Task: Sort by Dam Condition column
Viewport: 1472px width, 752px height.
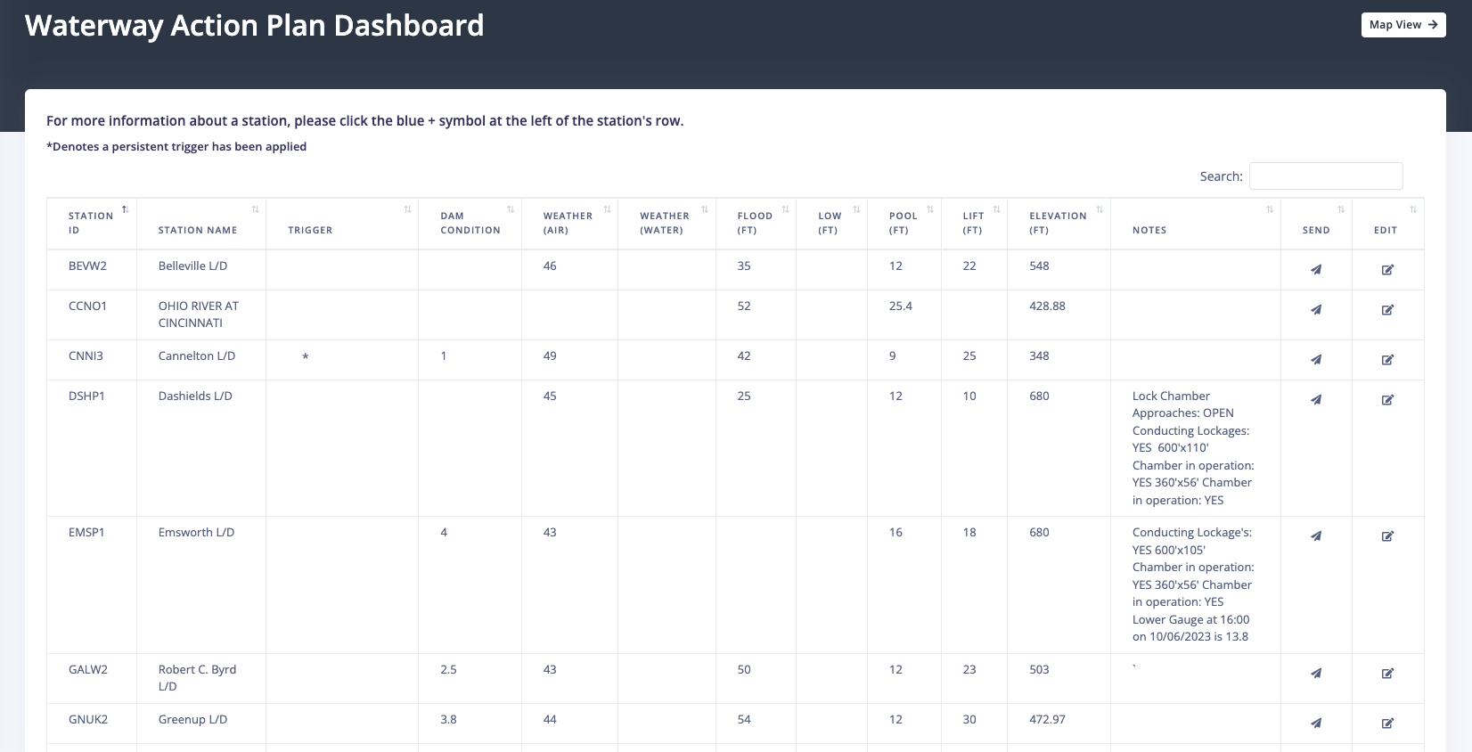Action: (470, 223)
